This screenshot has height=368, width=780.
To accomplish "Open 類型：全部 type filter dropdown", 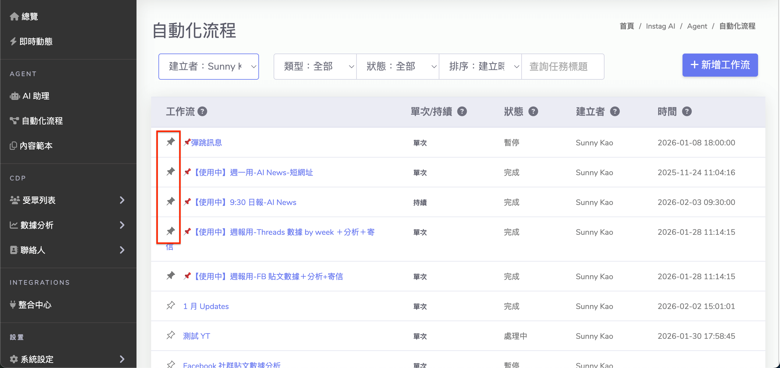I will click(x=315, y=67).
